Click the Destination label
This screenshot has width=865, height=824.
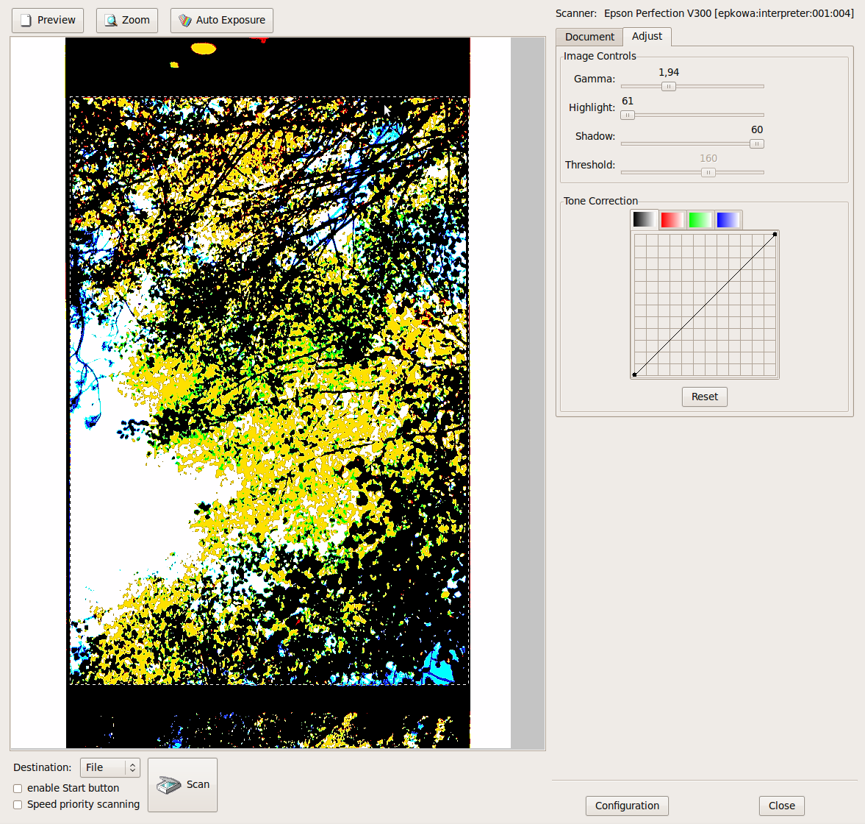coord(43,767)
